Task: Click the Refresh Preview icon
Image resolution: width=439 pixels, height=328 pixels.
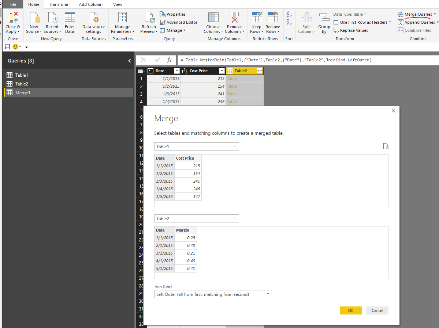Action: (x=149, y=18)
